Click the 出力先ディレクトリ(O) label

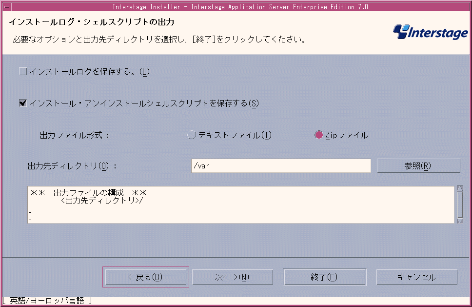72,165
